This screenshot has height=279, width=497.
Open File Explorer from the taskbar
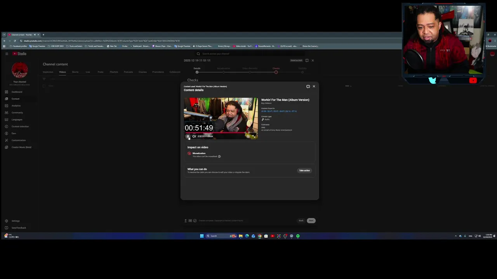pyautogui.click(x=241, y=236)
